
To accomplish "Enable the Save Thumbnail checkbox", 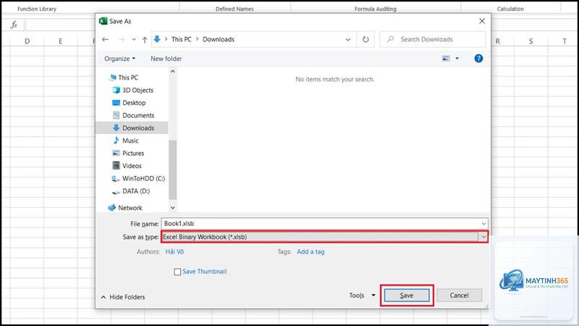I will (177, 272).
